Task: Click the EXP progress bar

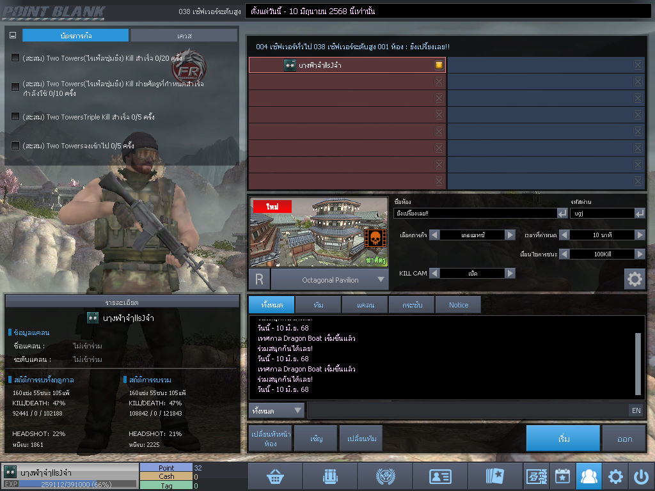Action: coord(77,485)
